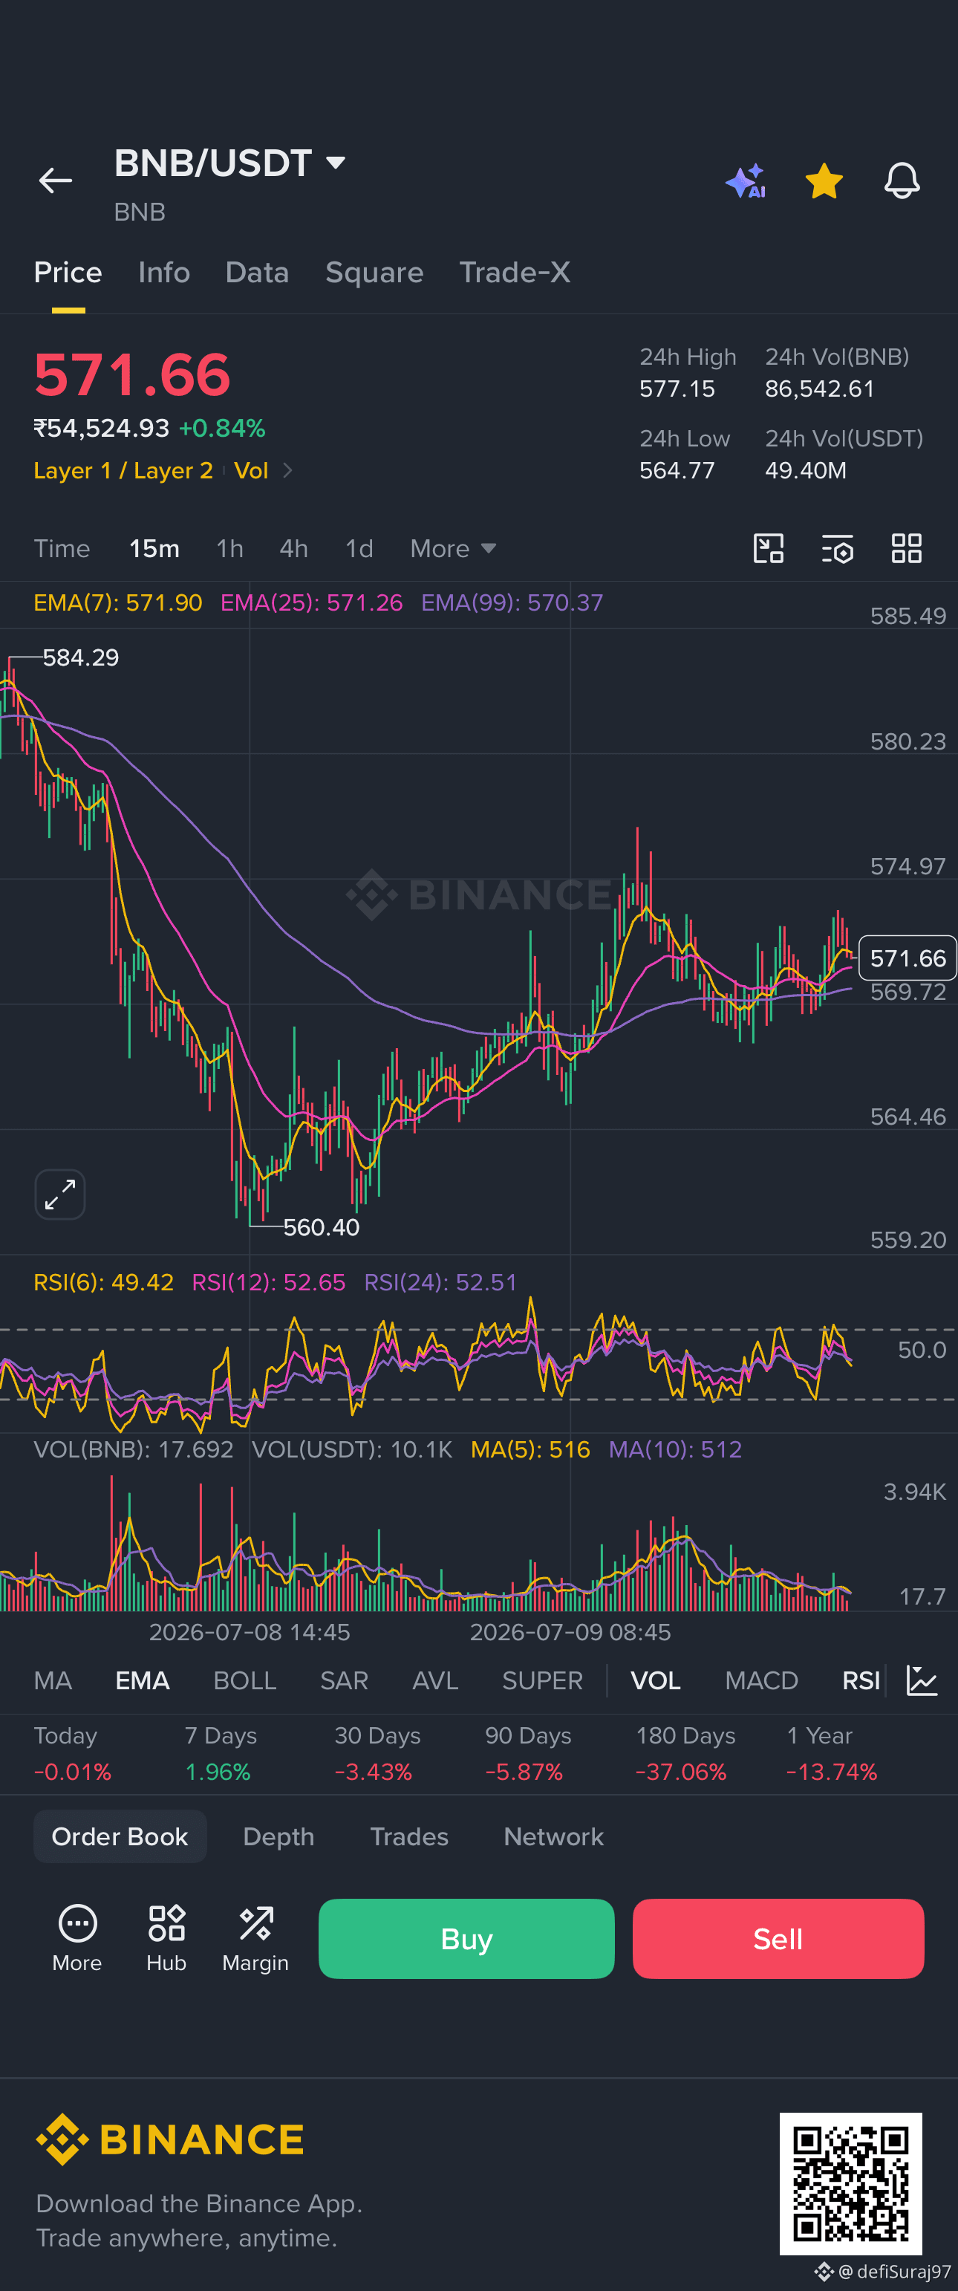
Task: Click the Binance QR code
Action: (x=850, y=2183)
